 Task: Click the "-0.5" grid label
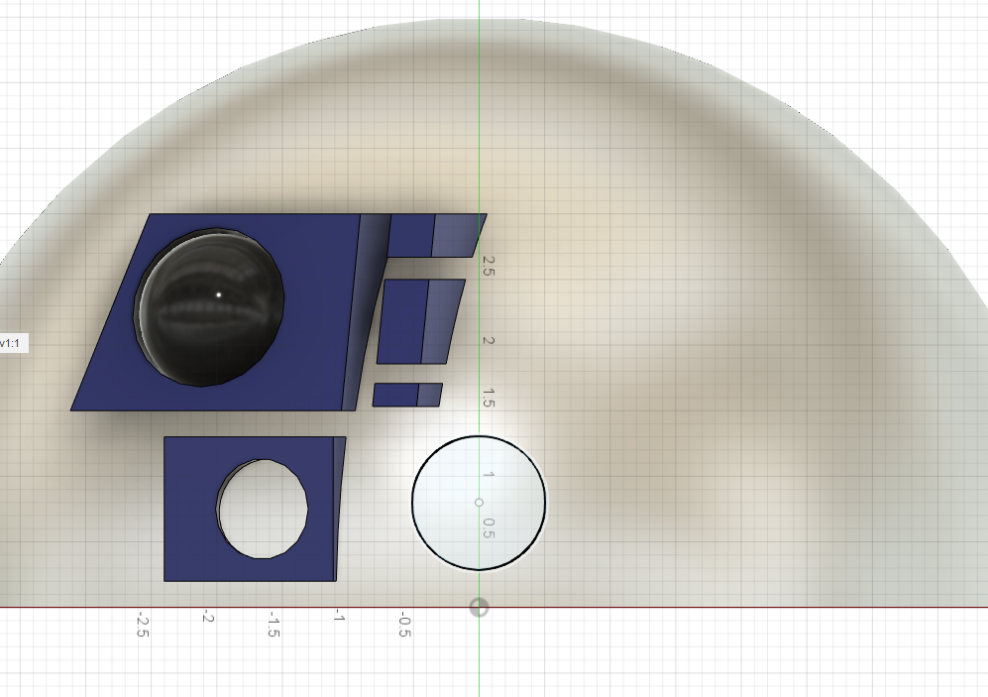click(x=404, y=624)
